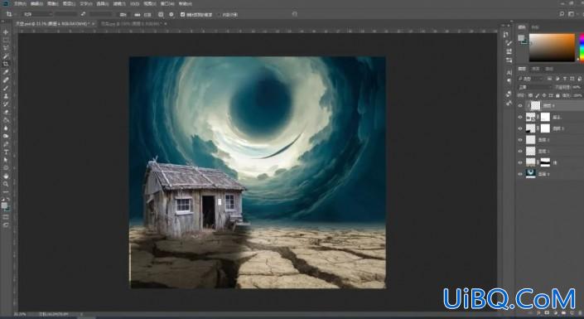
Task: Click the crop overlay options gear button
Action: point(171,15)
